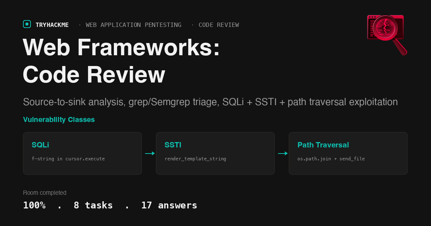This screenshot has height=226, width=431.
Task: Click the Path Traversal card heading
Action: [x=323, y=145]
